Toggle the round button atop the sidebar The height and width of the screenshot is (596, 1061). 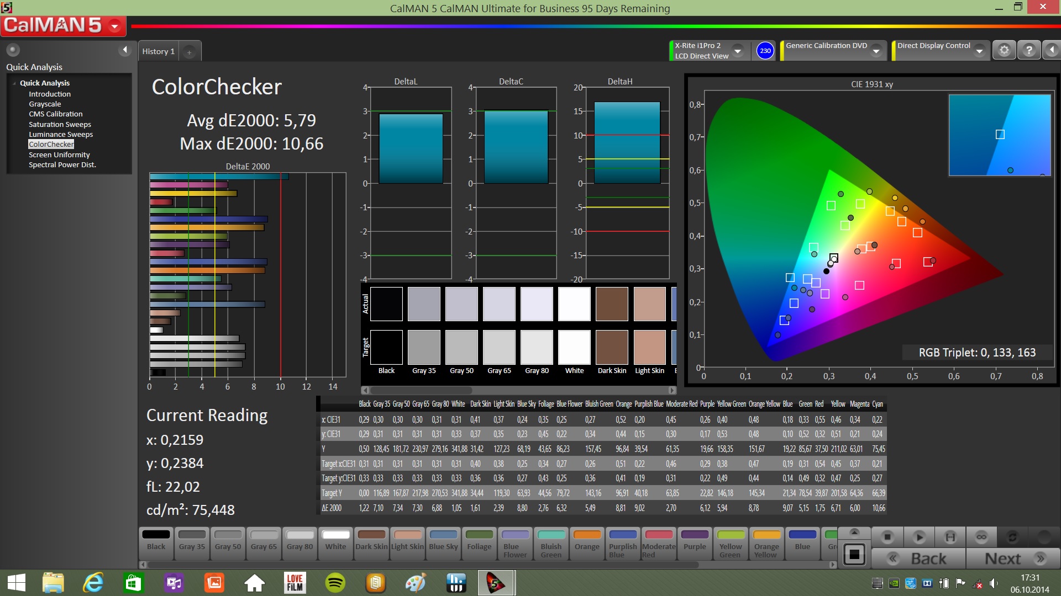pyautogui.click(x=13, y=50)
